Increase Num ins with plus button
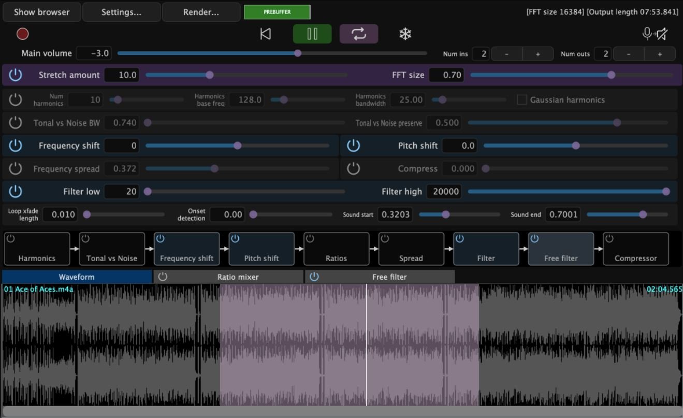683x418 pixels. pyautogui.click(x=537, y=54)
